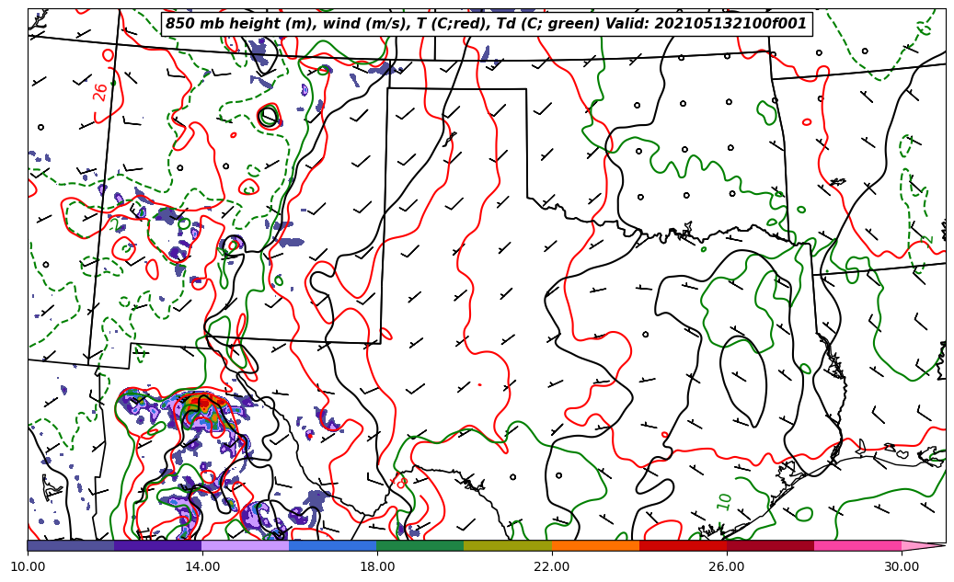Choose the olive 20–22 colorbar segment
Screen dimensions: 954x582
pos(507,545)
